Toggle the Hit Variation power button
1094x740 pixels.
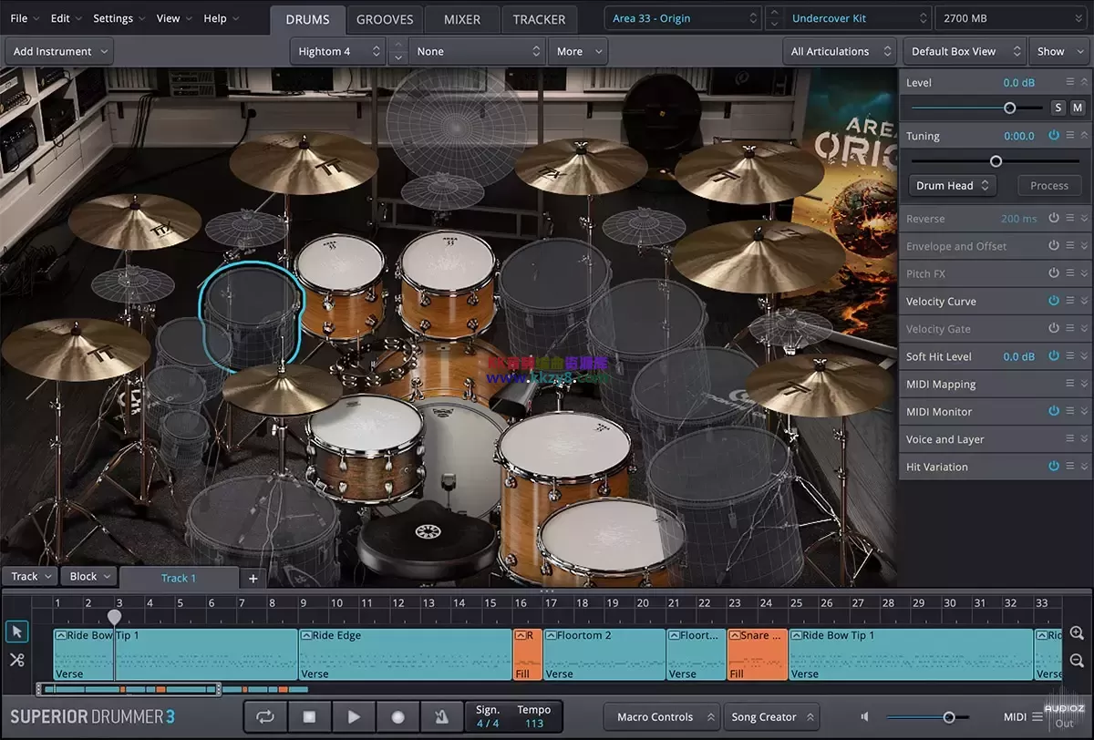(1054, 466)
